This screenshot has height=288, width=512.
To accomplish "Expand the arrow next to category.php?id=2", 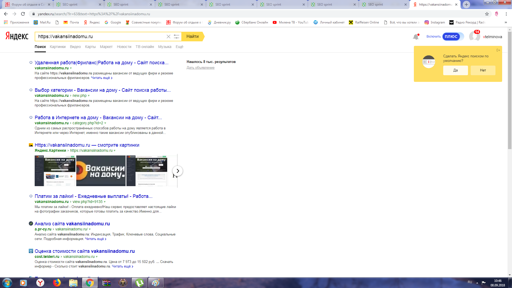I will (x=105, y=123).
